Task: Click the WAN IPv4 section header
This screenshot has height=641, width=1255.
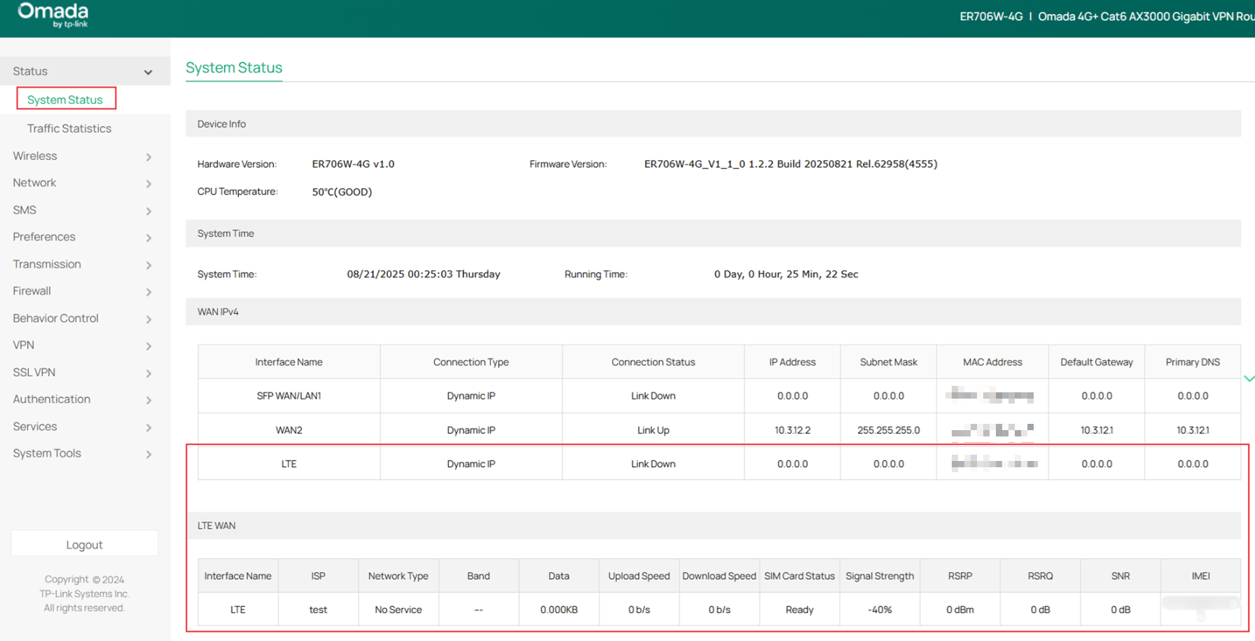Action: pos(713,312)
